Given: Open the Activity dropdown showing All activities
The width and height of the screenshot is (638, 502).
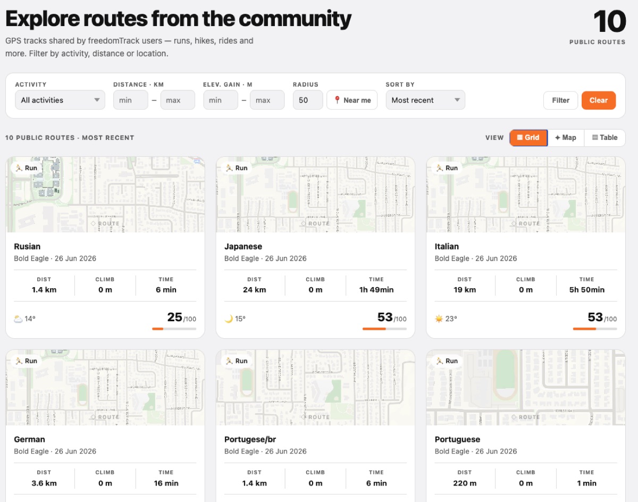Looking at the screenshot, I should click(60, 100).
